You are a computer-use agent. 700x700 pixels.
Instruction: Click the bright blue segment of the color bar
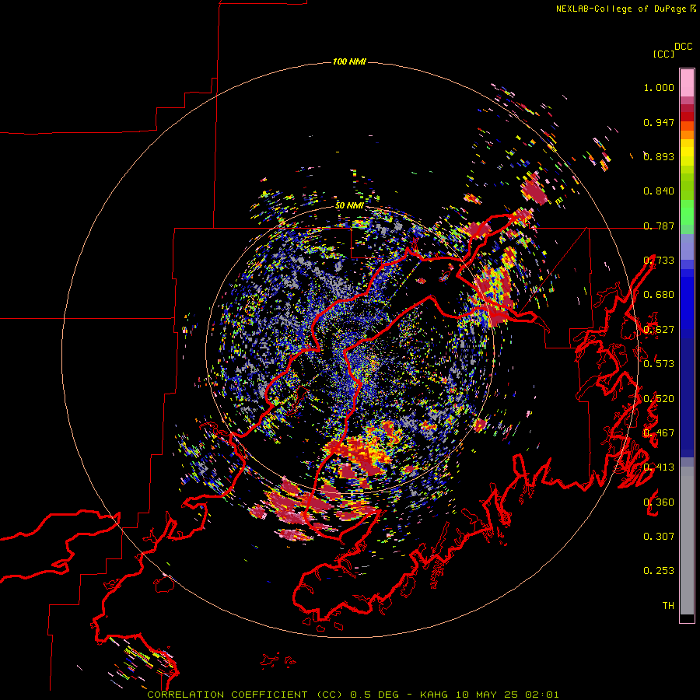[687, 303]
